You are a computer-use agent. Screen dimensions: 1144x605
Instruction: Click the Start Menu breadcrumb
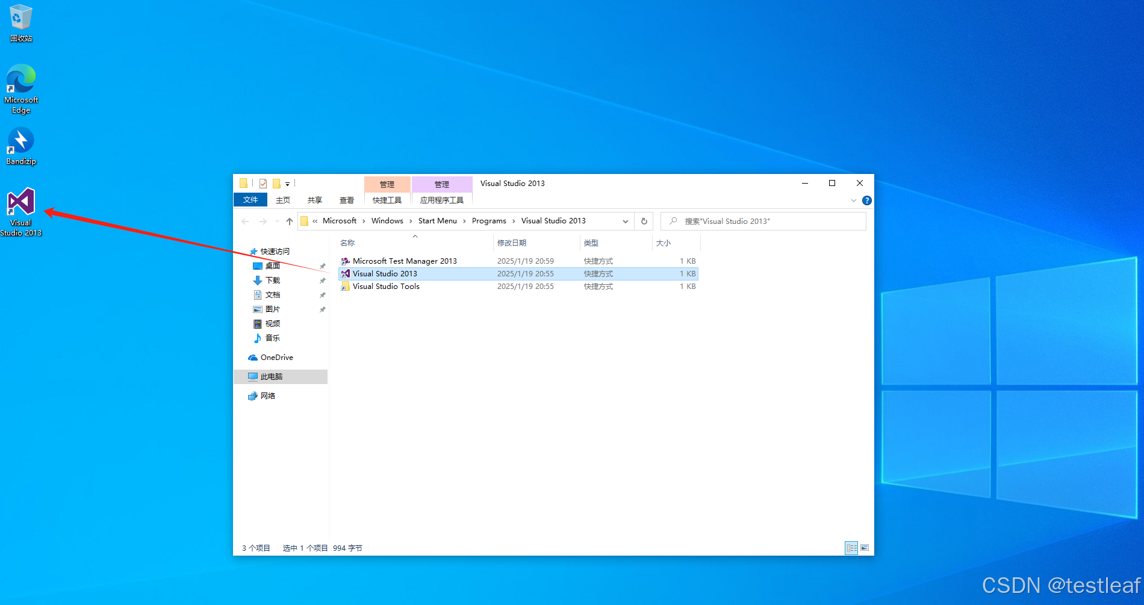pyautogui.click(x=438, y=221)
